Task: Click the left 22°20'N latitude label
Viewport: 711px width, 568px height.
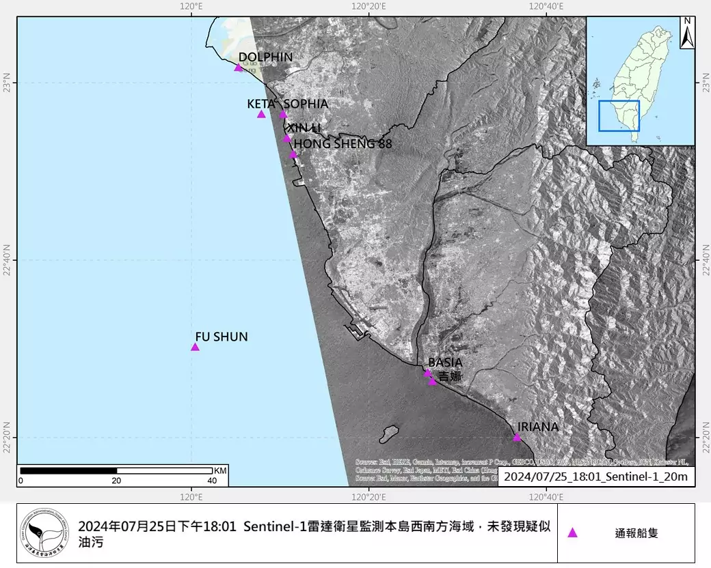Action: 7,438
